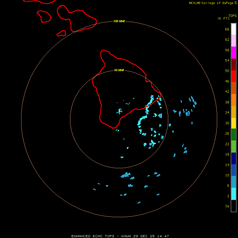Click the 18 legend value

pos(227,154)
